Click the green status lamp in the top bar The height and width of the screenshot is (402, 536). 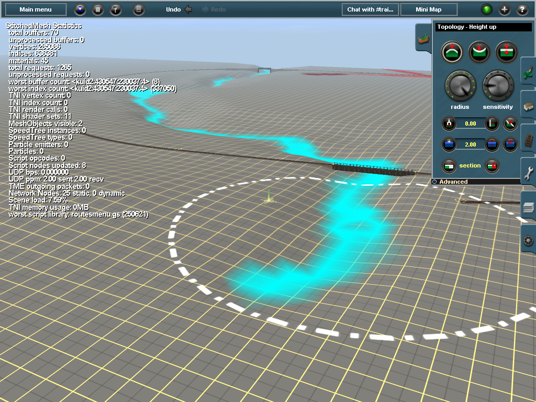(x=486, y=9)
